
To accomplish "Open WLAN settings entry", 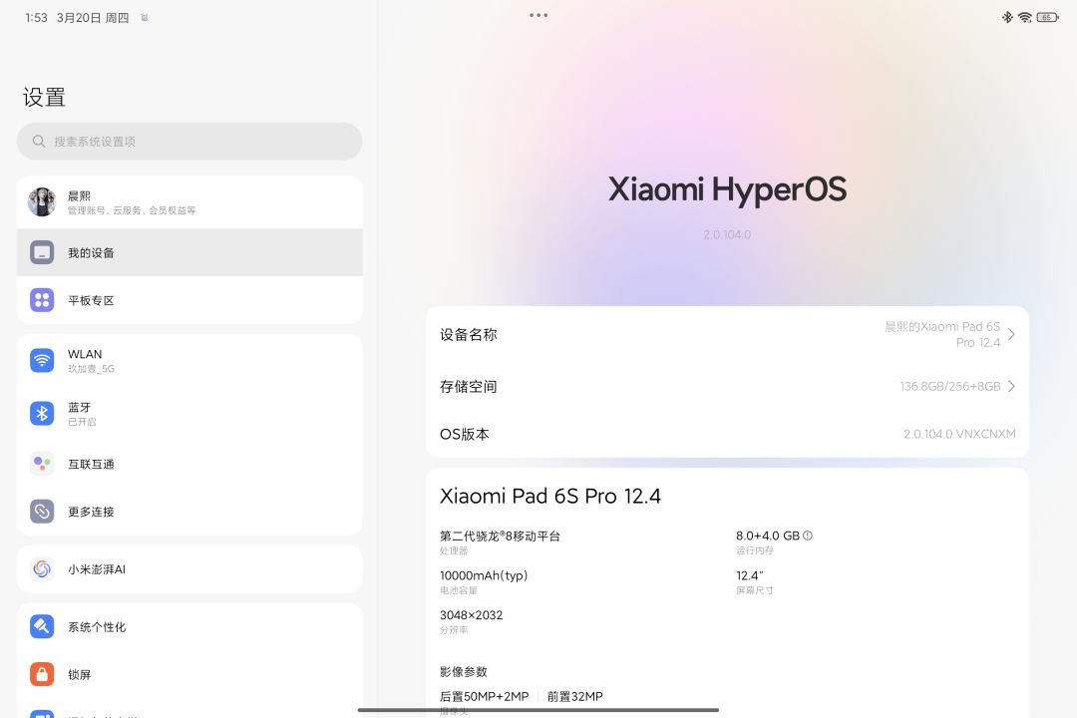I will point(189,361).
